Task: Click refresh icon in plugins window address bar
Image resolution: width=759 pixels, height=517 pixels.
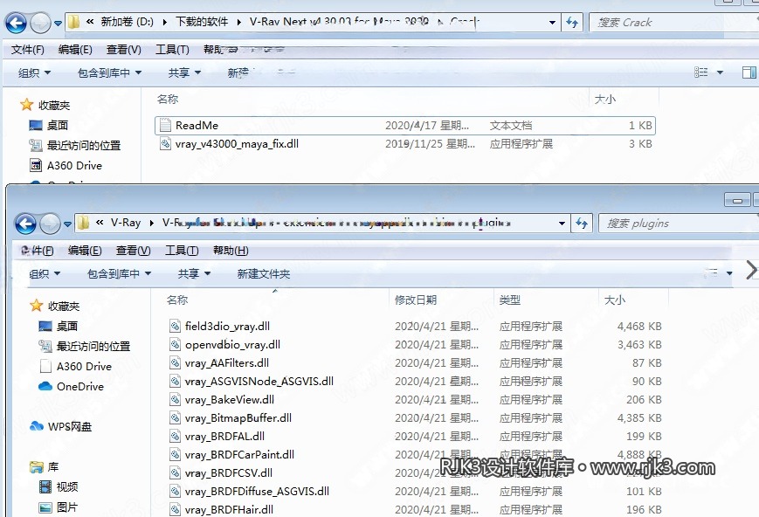Action: coord(582,224)
